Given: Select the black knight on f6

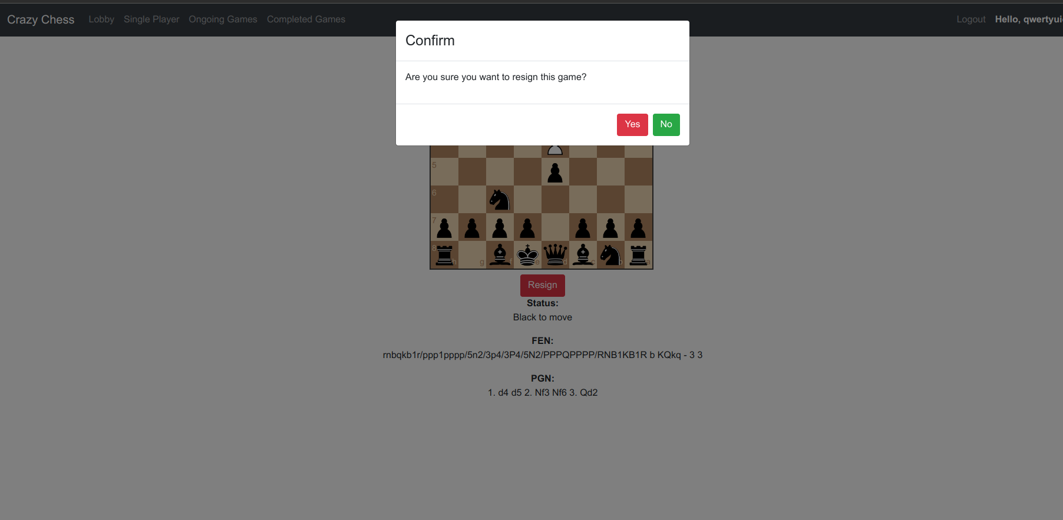Looking at the screenshot, I should click(500, 200).
